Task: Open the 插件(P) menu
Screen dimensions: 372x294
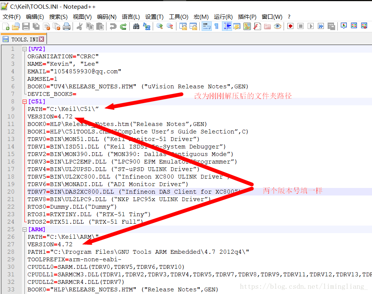Action: pyautogui.click(x=247, y=17)
